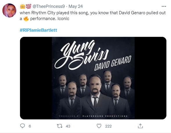This screenshot has width=171, height=133.
Task: Open the share upload icon
Action: click(x=140, y=126)
